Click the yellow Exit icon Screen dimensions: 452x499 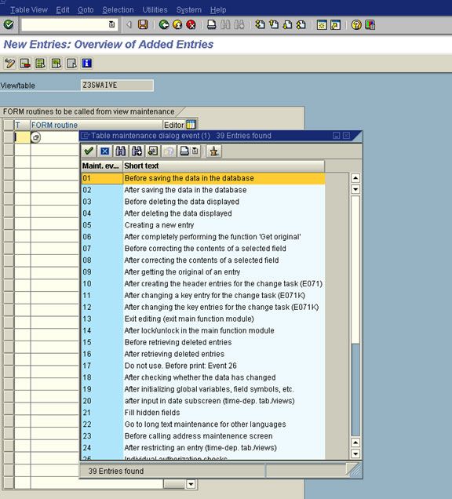[x=177, y=24]
